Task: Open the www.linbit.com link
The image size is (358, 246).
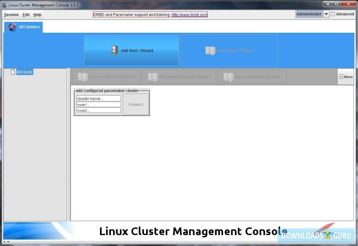Action: click(189, 14)
